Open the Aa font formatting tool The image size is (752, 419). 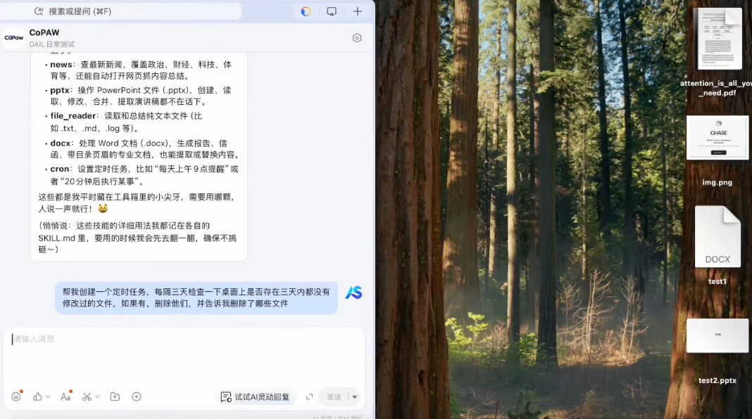point(65,397)
